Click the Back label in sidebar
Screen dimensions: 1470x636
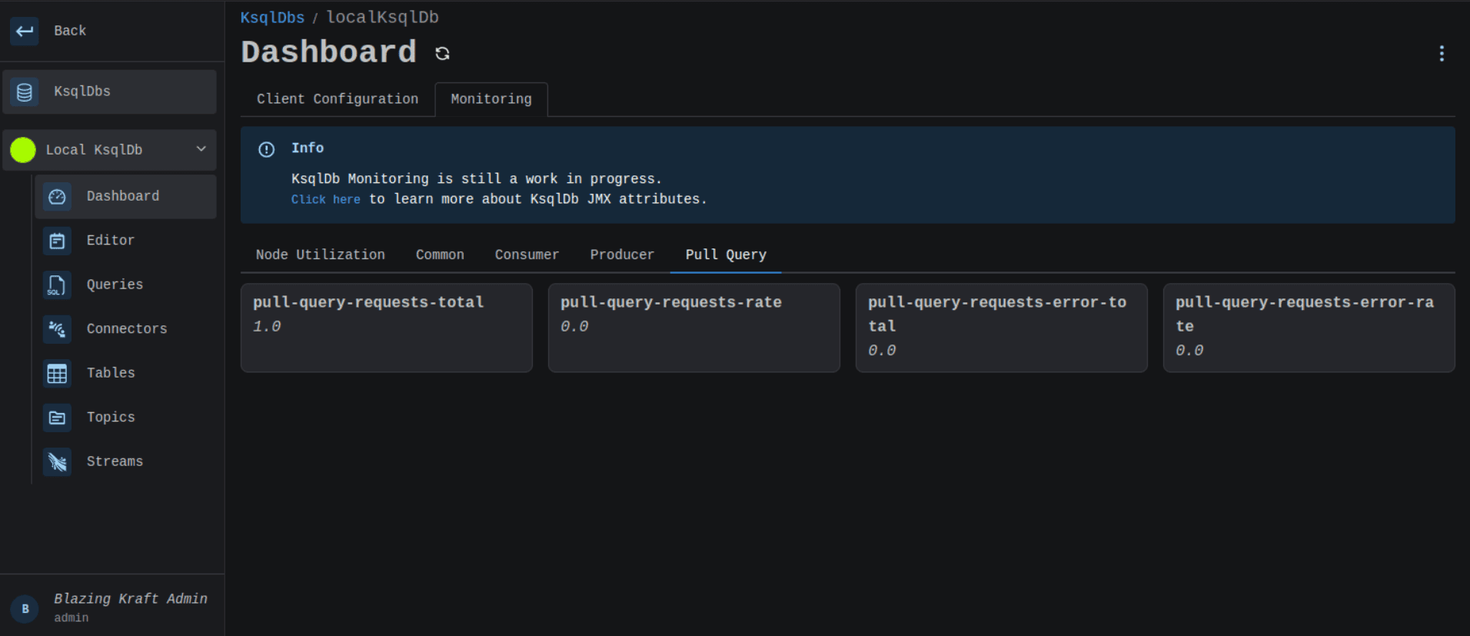coord(70,31)
